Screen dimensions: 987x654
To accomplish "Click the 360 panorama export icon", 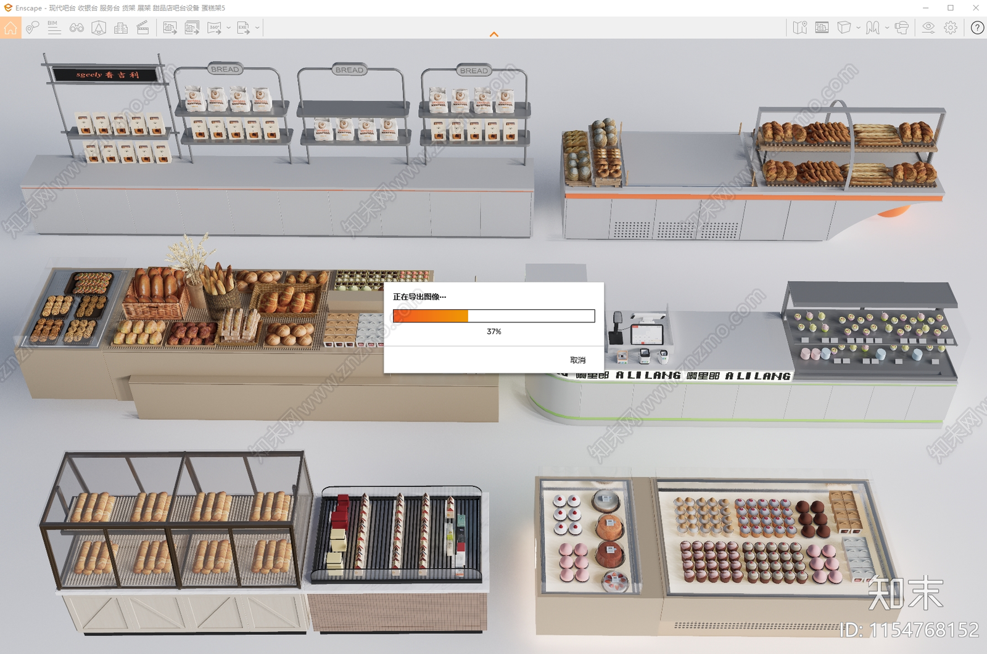I will click(214, 28).
